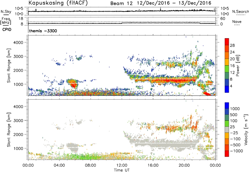The height and width of the screenshot is (172, 249).
Task: Click the date range '12/Dec/2016 – 13/Dec/2016'
Action: pyautogui.click(x=174, y=3)
